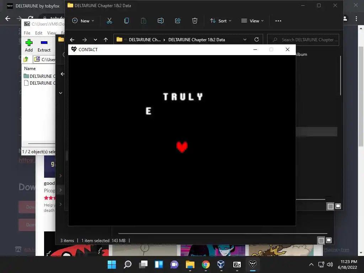Click DELTARUNE Chapter 1&2 Data breadcrumb segment
This screenshot has width=364, height=273.
click(x=197, y=40)
